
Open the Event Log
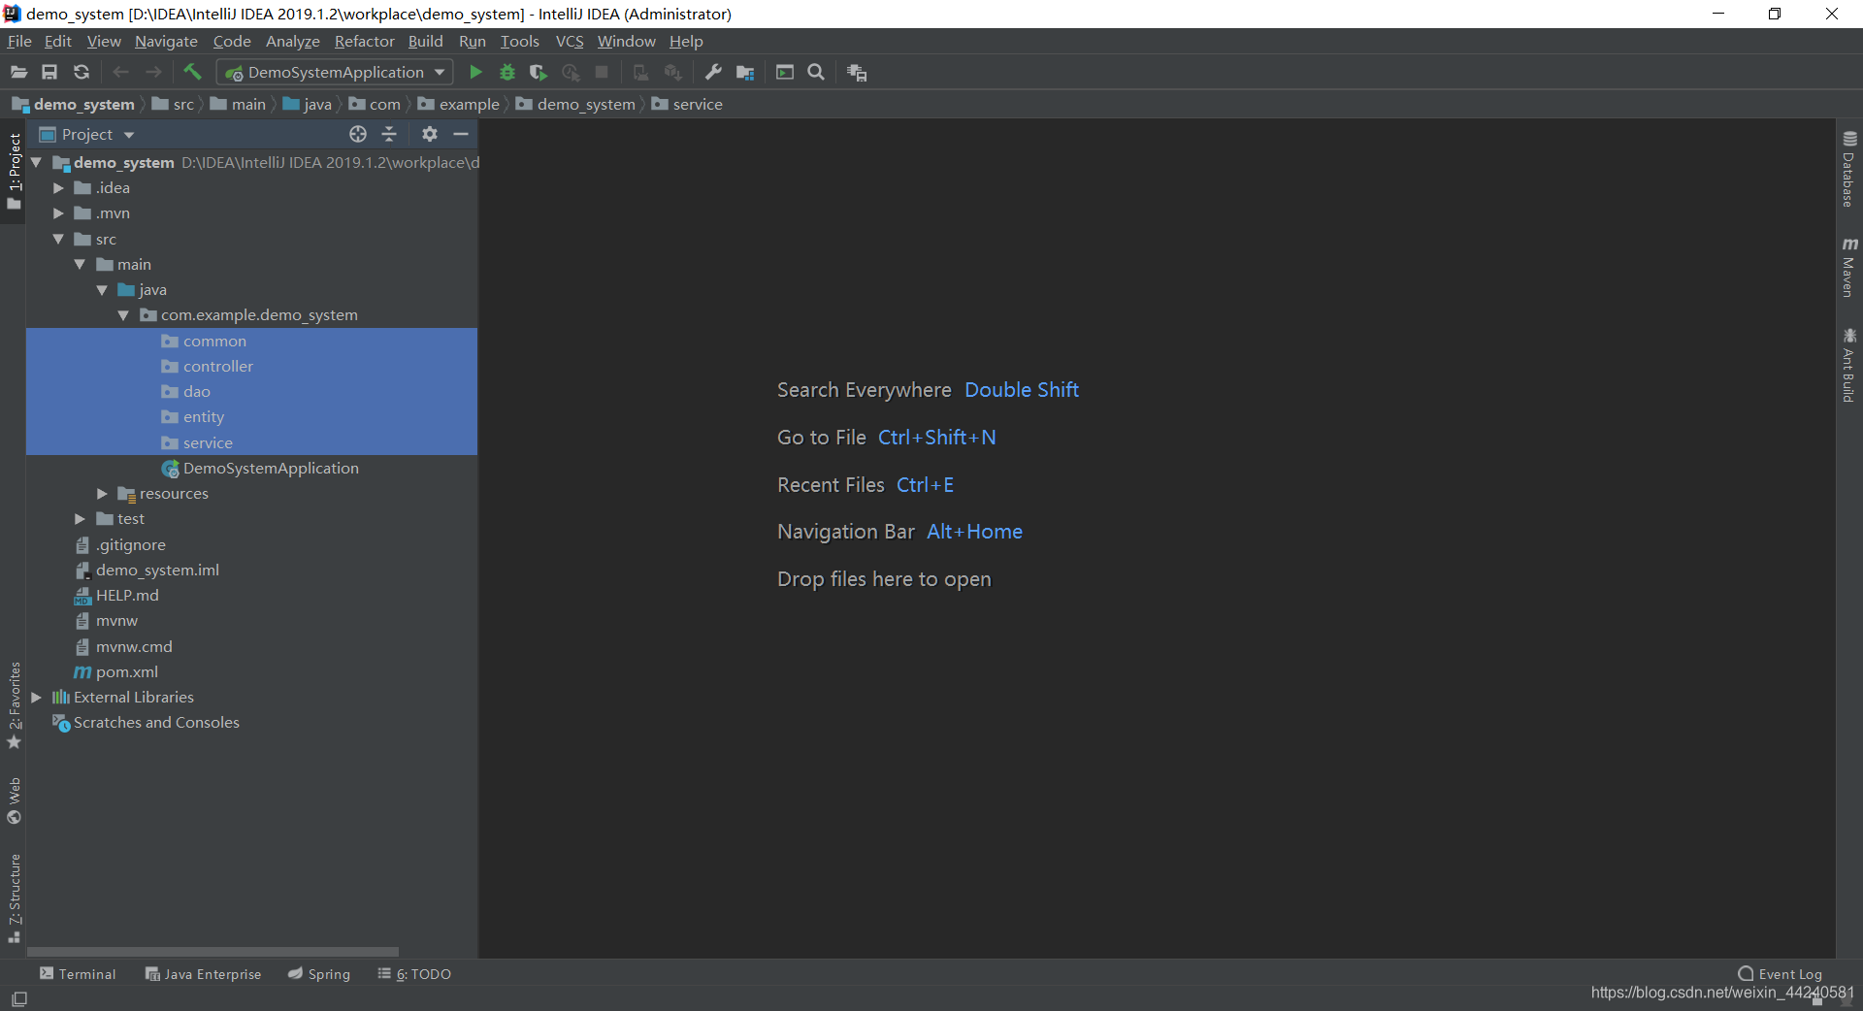(1780, 973)
